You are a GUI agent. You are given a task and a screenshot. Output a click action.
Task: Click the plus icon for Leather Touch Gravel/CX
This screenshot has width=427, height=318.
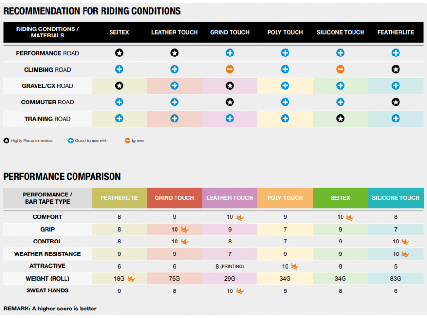click(175, 86)
